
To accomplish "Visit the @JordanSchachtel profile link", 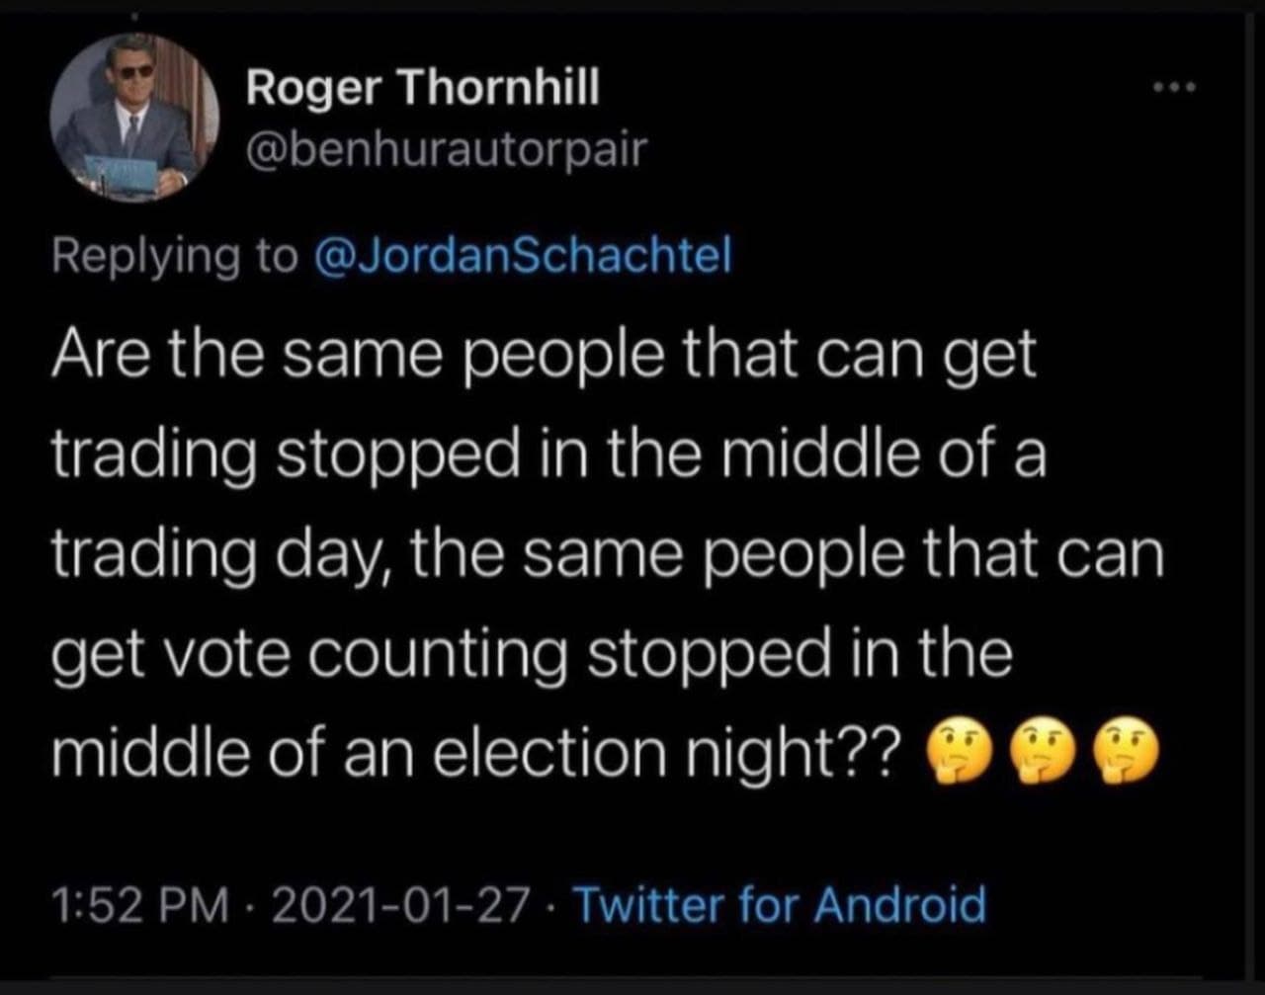I will 523,256.
